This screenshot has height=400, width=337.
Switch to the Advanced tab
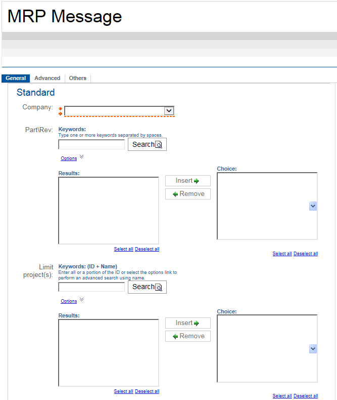click(x=47, y=78)
